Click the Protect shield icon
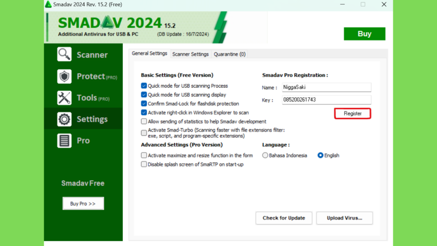This screenshot has width=437, height=246. click(x=64, y=76)
